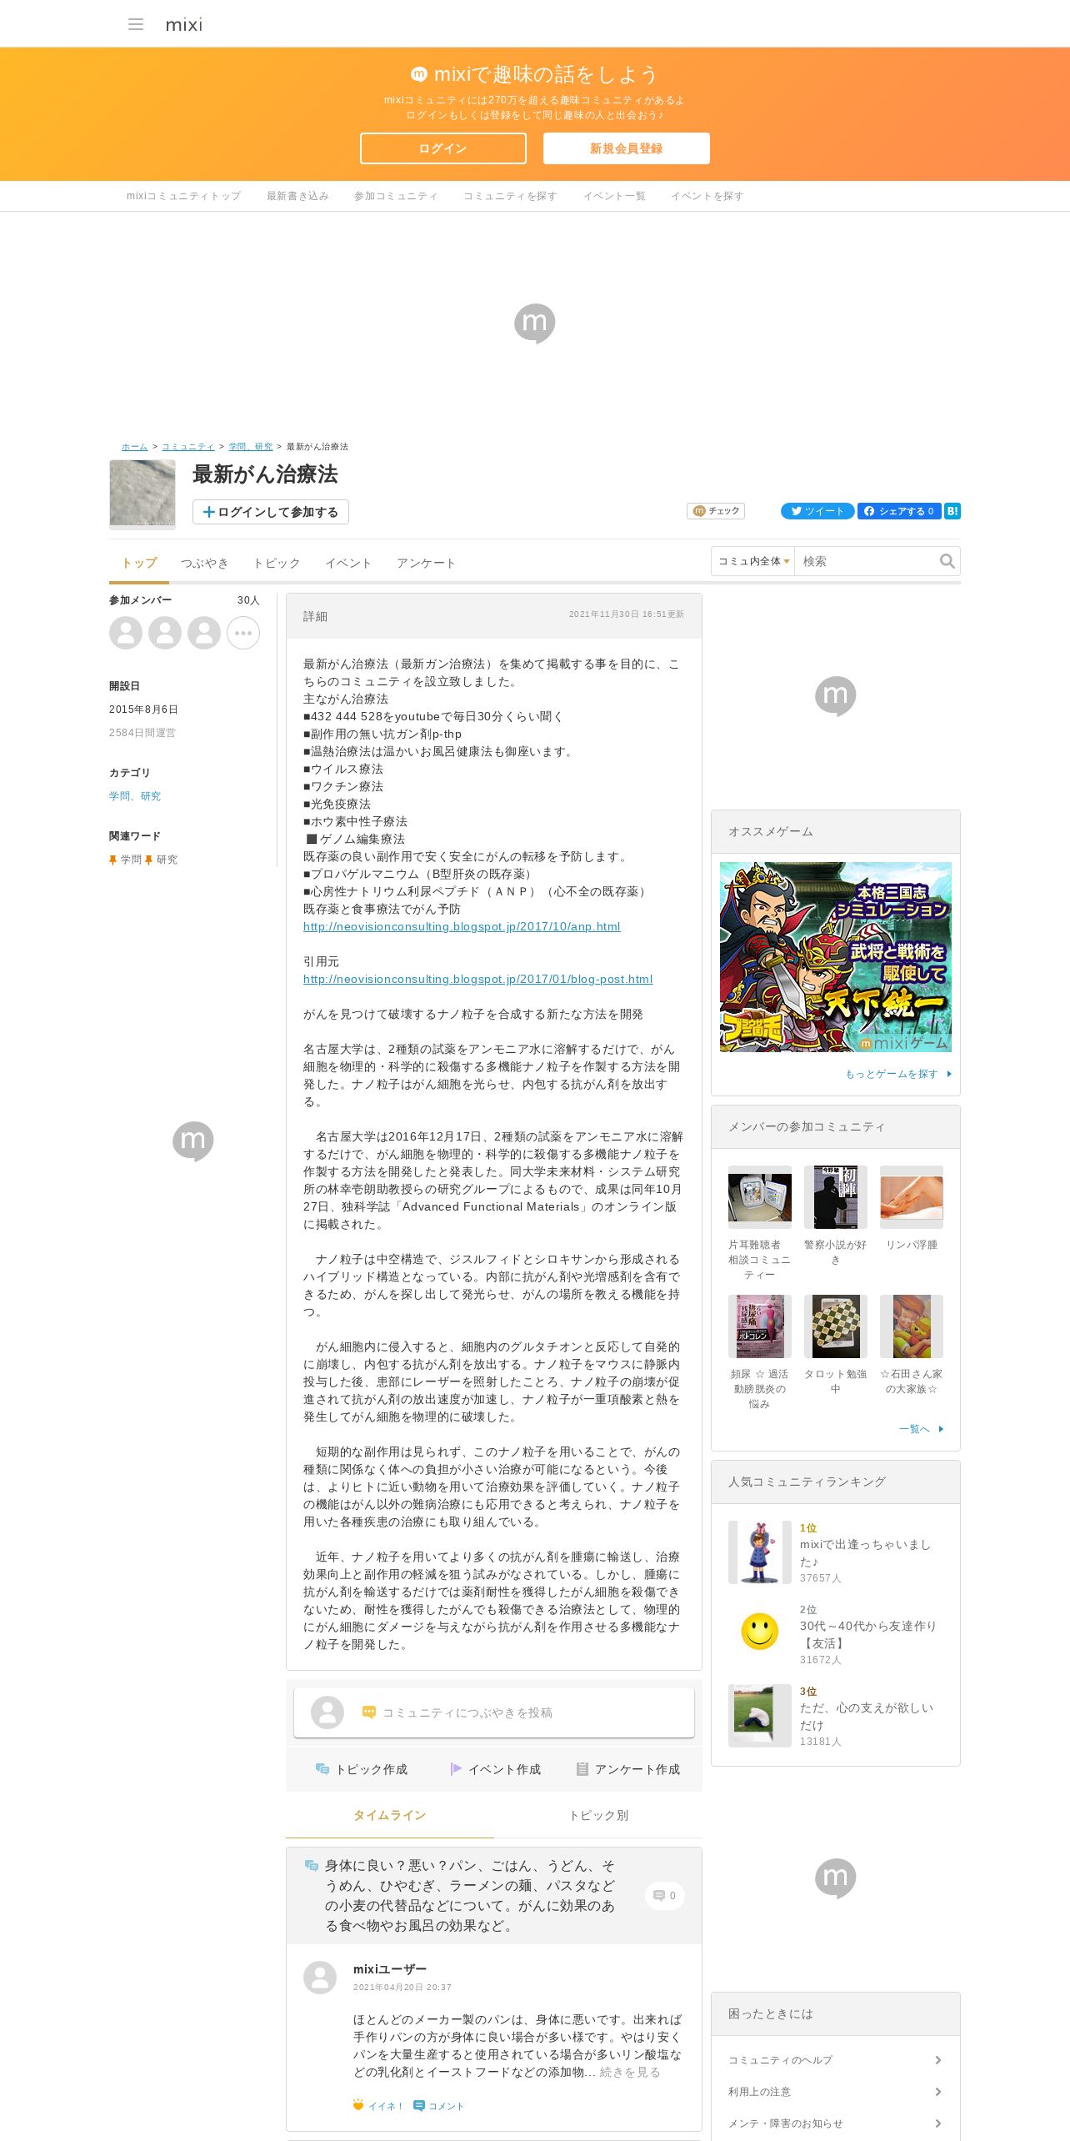This screenshot has width=1070, height=2141.
Task: Click コミュニティ breadcrumb link
Action: pos(188,447)
